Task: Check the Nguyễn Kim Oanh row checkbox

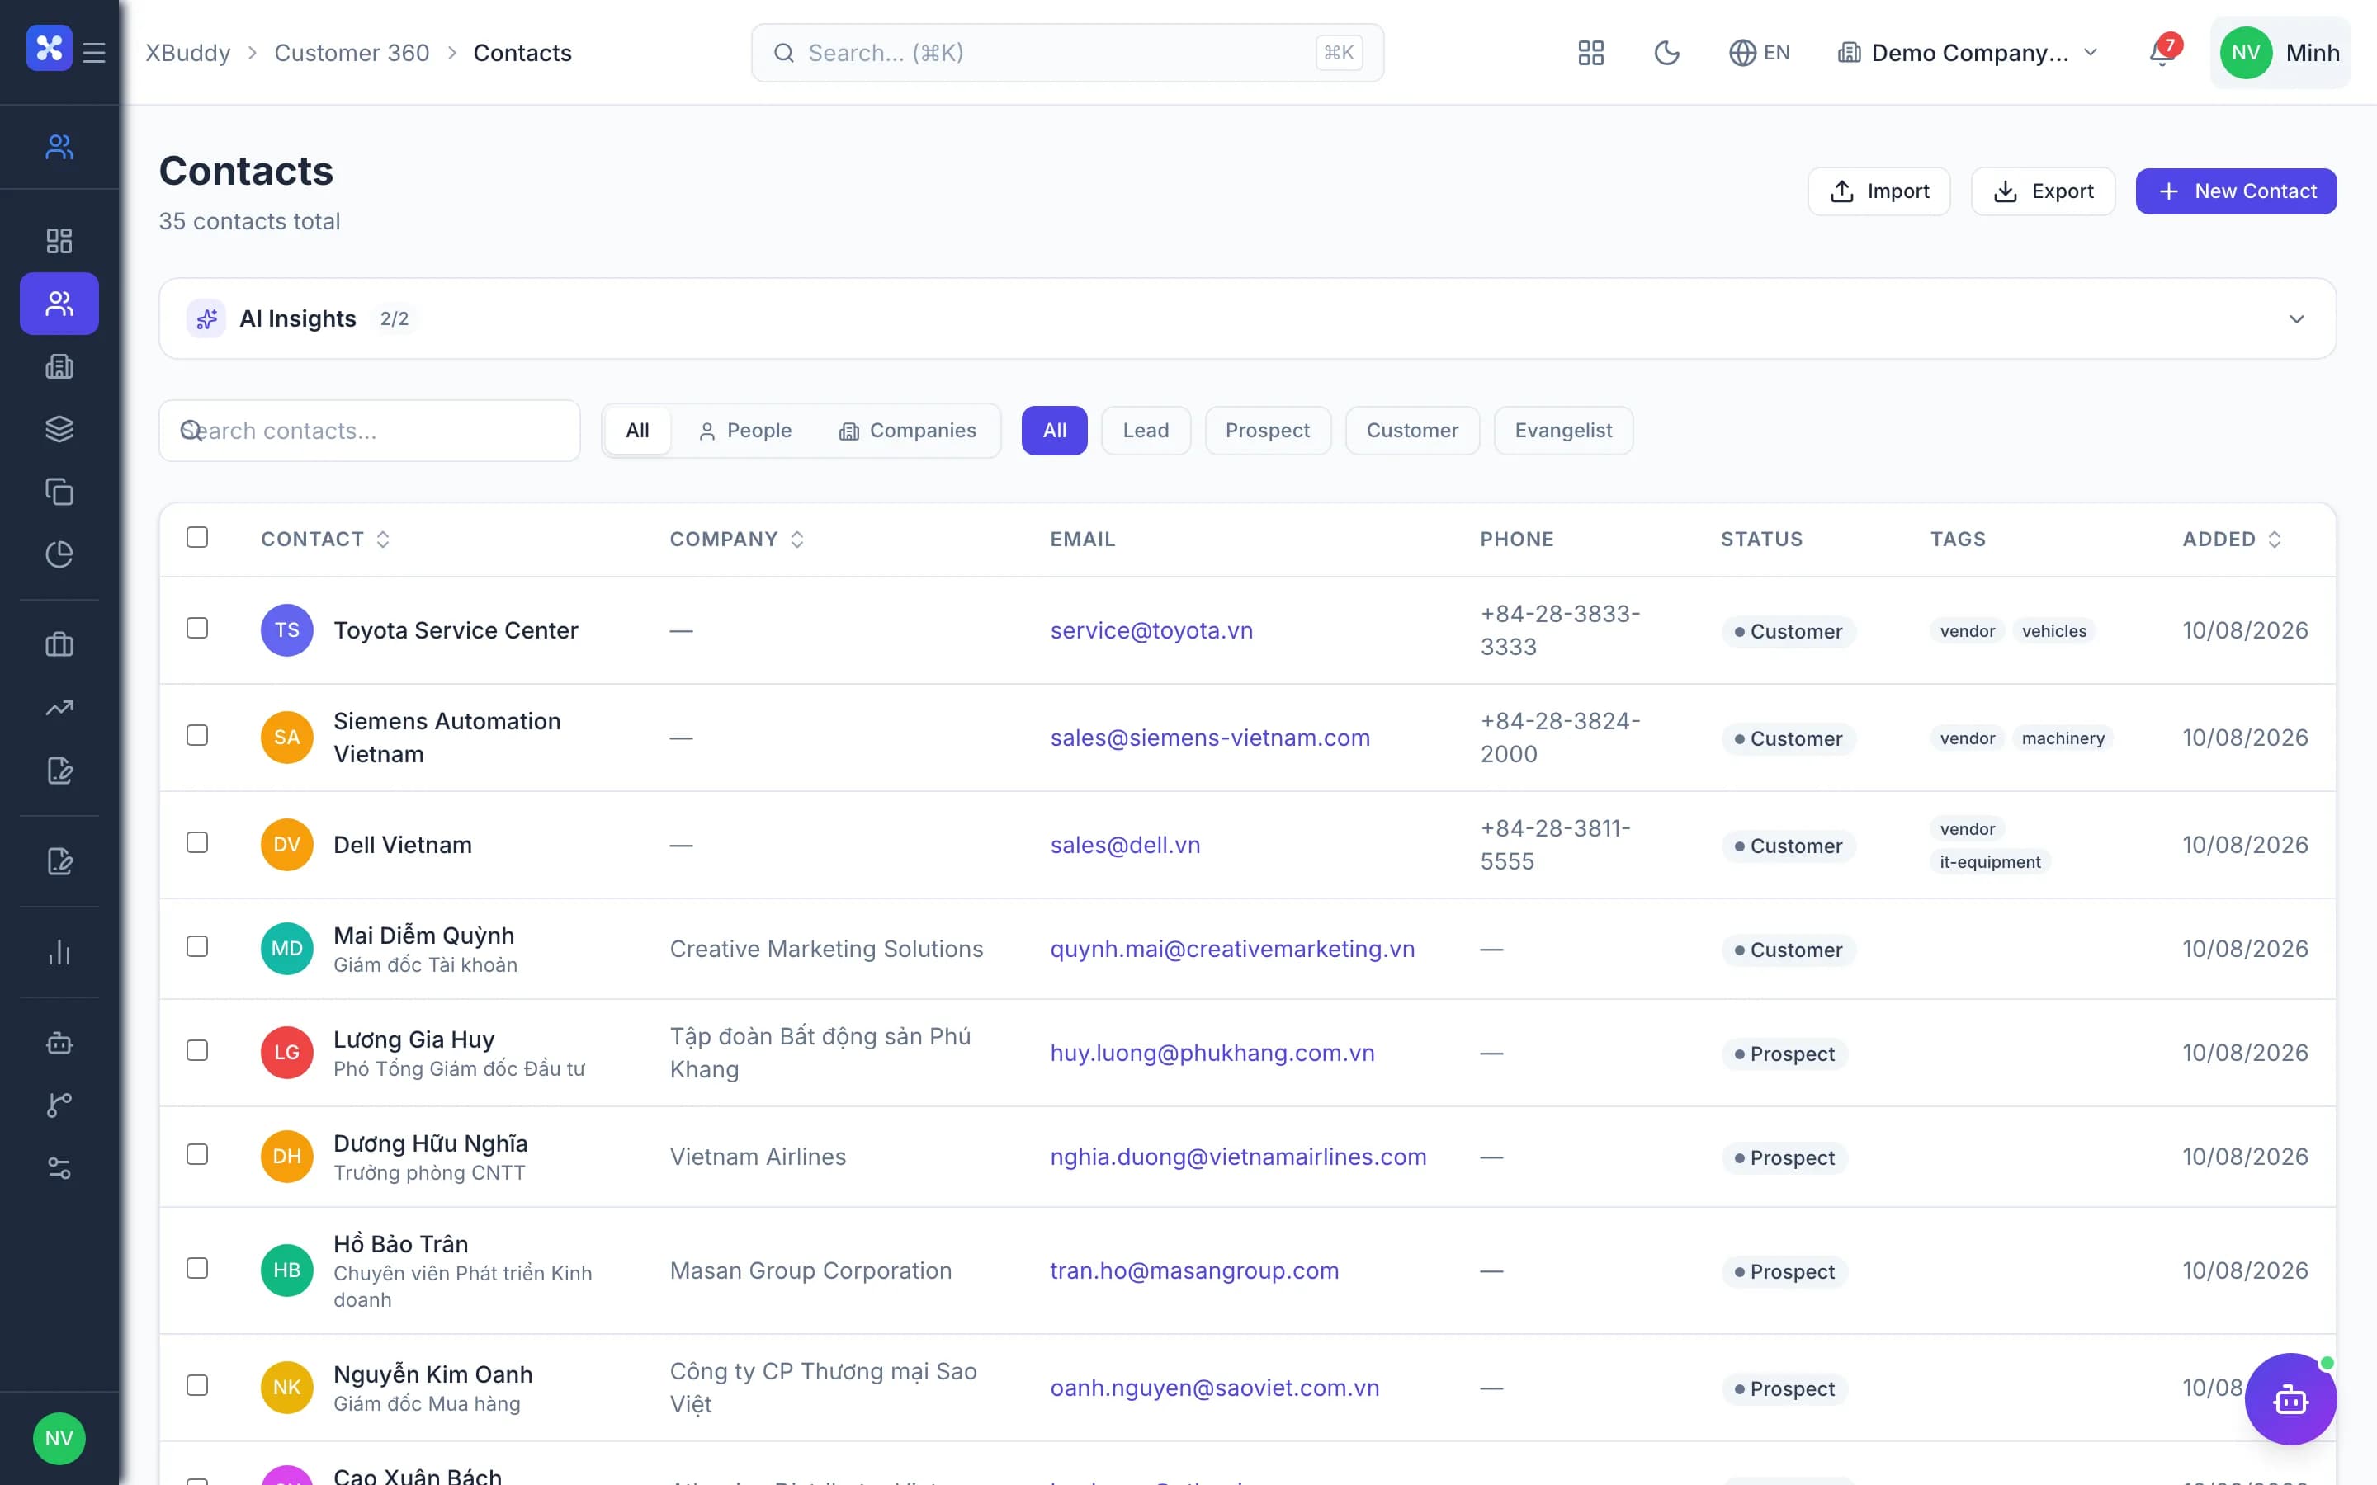Action: pyautogui.click(x=197, y=1385)
